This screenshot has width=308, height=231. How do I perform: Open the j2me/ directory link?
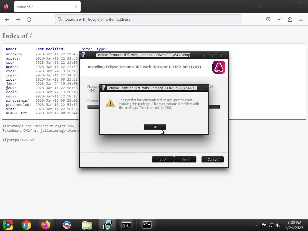tap(11, 84)
